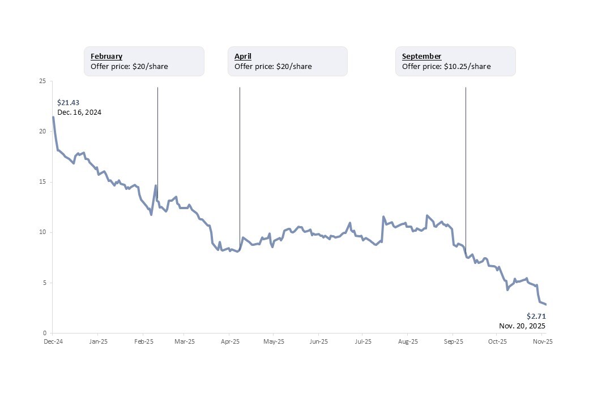Select the April offer price callout box

click(288, 61)
